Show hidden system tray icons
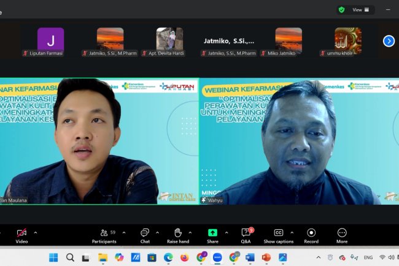Image resolution: width=399 pixels, height=266 pixels. coord(319,257)
